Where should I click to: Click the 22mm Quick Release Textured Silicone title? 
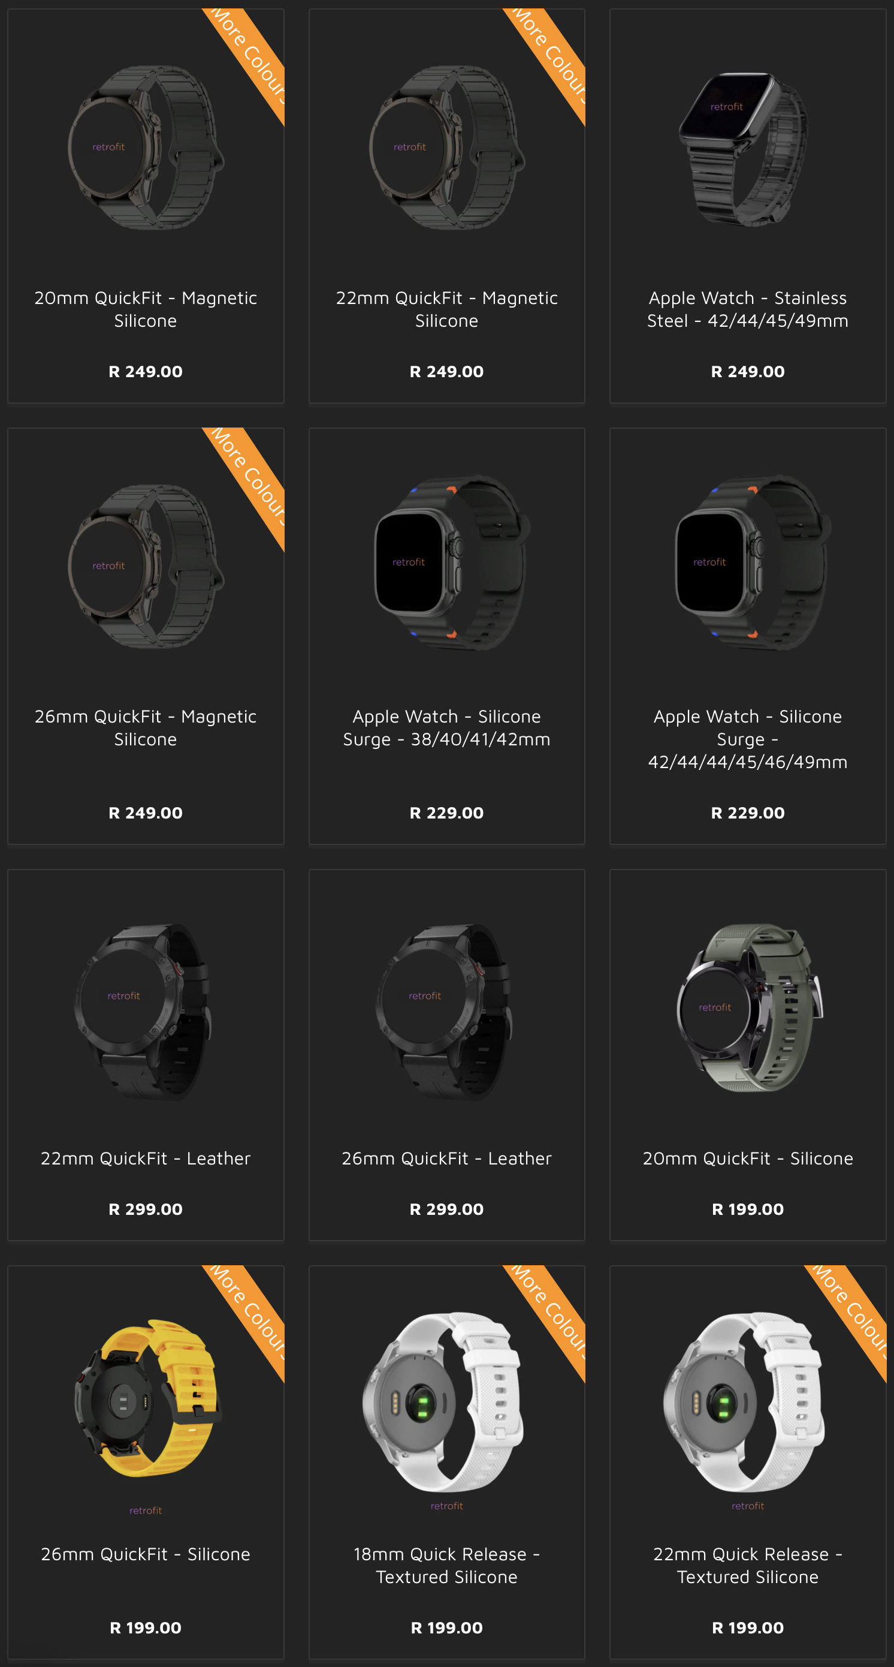tap(748, 1566)
